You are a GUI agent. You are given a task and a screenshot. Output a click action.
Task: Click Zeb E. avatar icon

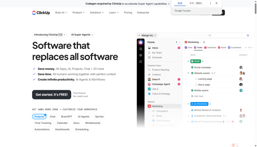point(149,89)
